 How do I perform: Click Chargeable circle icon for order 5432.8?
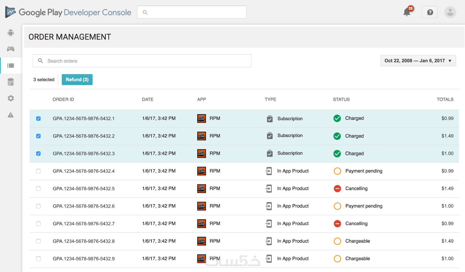coord(337,241)
